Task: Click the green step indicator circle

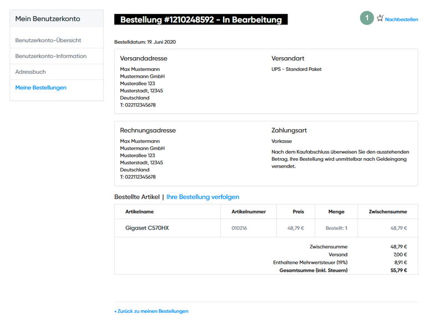Action: click(x=367, y=18)
